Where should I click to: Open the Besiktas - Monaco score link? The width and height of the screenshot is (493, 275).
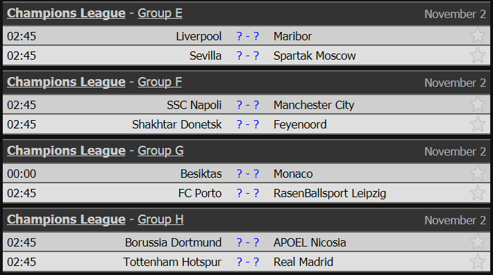(x=248, y=174)
